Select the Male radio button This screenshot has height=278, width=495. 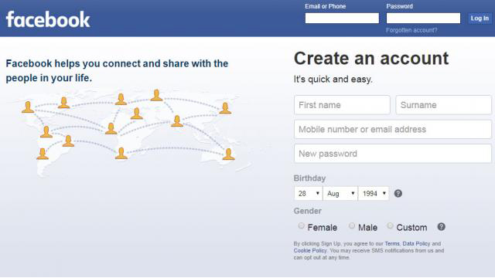tap(352, 225)
